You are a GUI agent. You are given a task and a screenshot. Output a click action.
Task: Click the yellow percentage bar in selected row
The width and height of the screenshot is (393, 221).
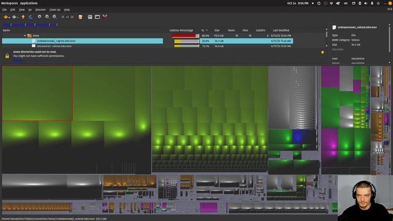(187, 41)
